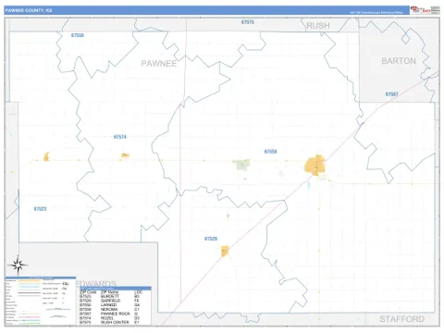
Task: Click the ZIP Name column header in the table
Action: pos(109,292)
